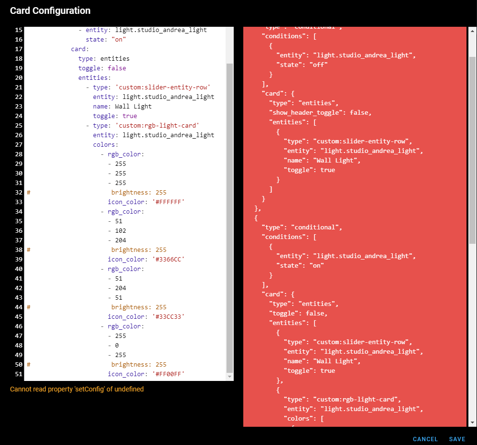Click line number 15 in gutter
Image resolution: width=477 pixels, height=445 pixels.
(x=19, y=30)
